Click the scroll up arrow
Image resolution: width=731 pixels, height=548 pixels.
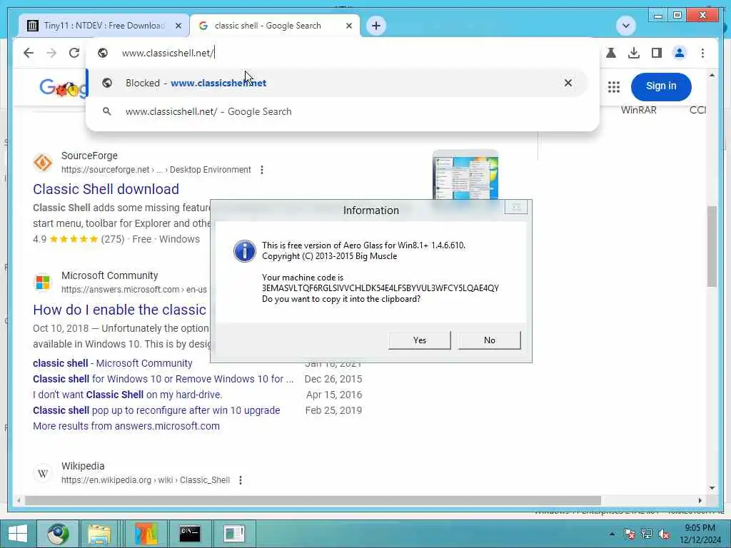pyautogui.click(x=712, y=75)
